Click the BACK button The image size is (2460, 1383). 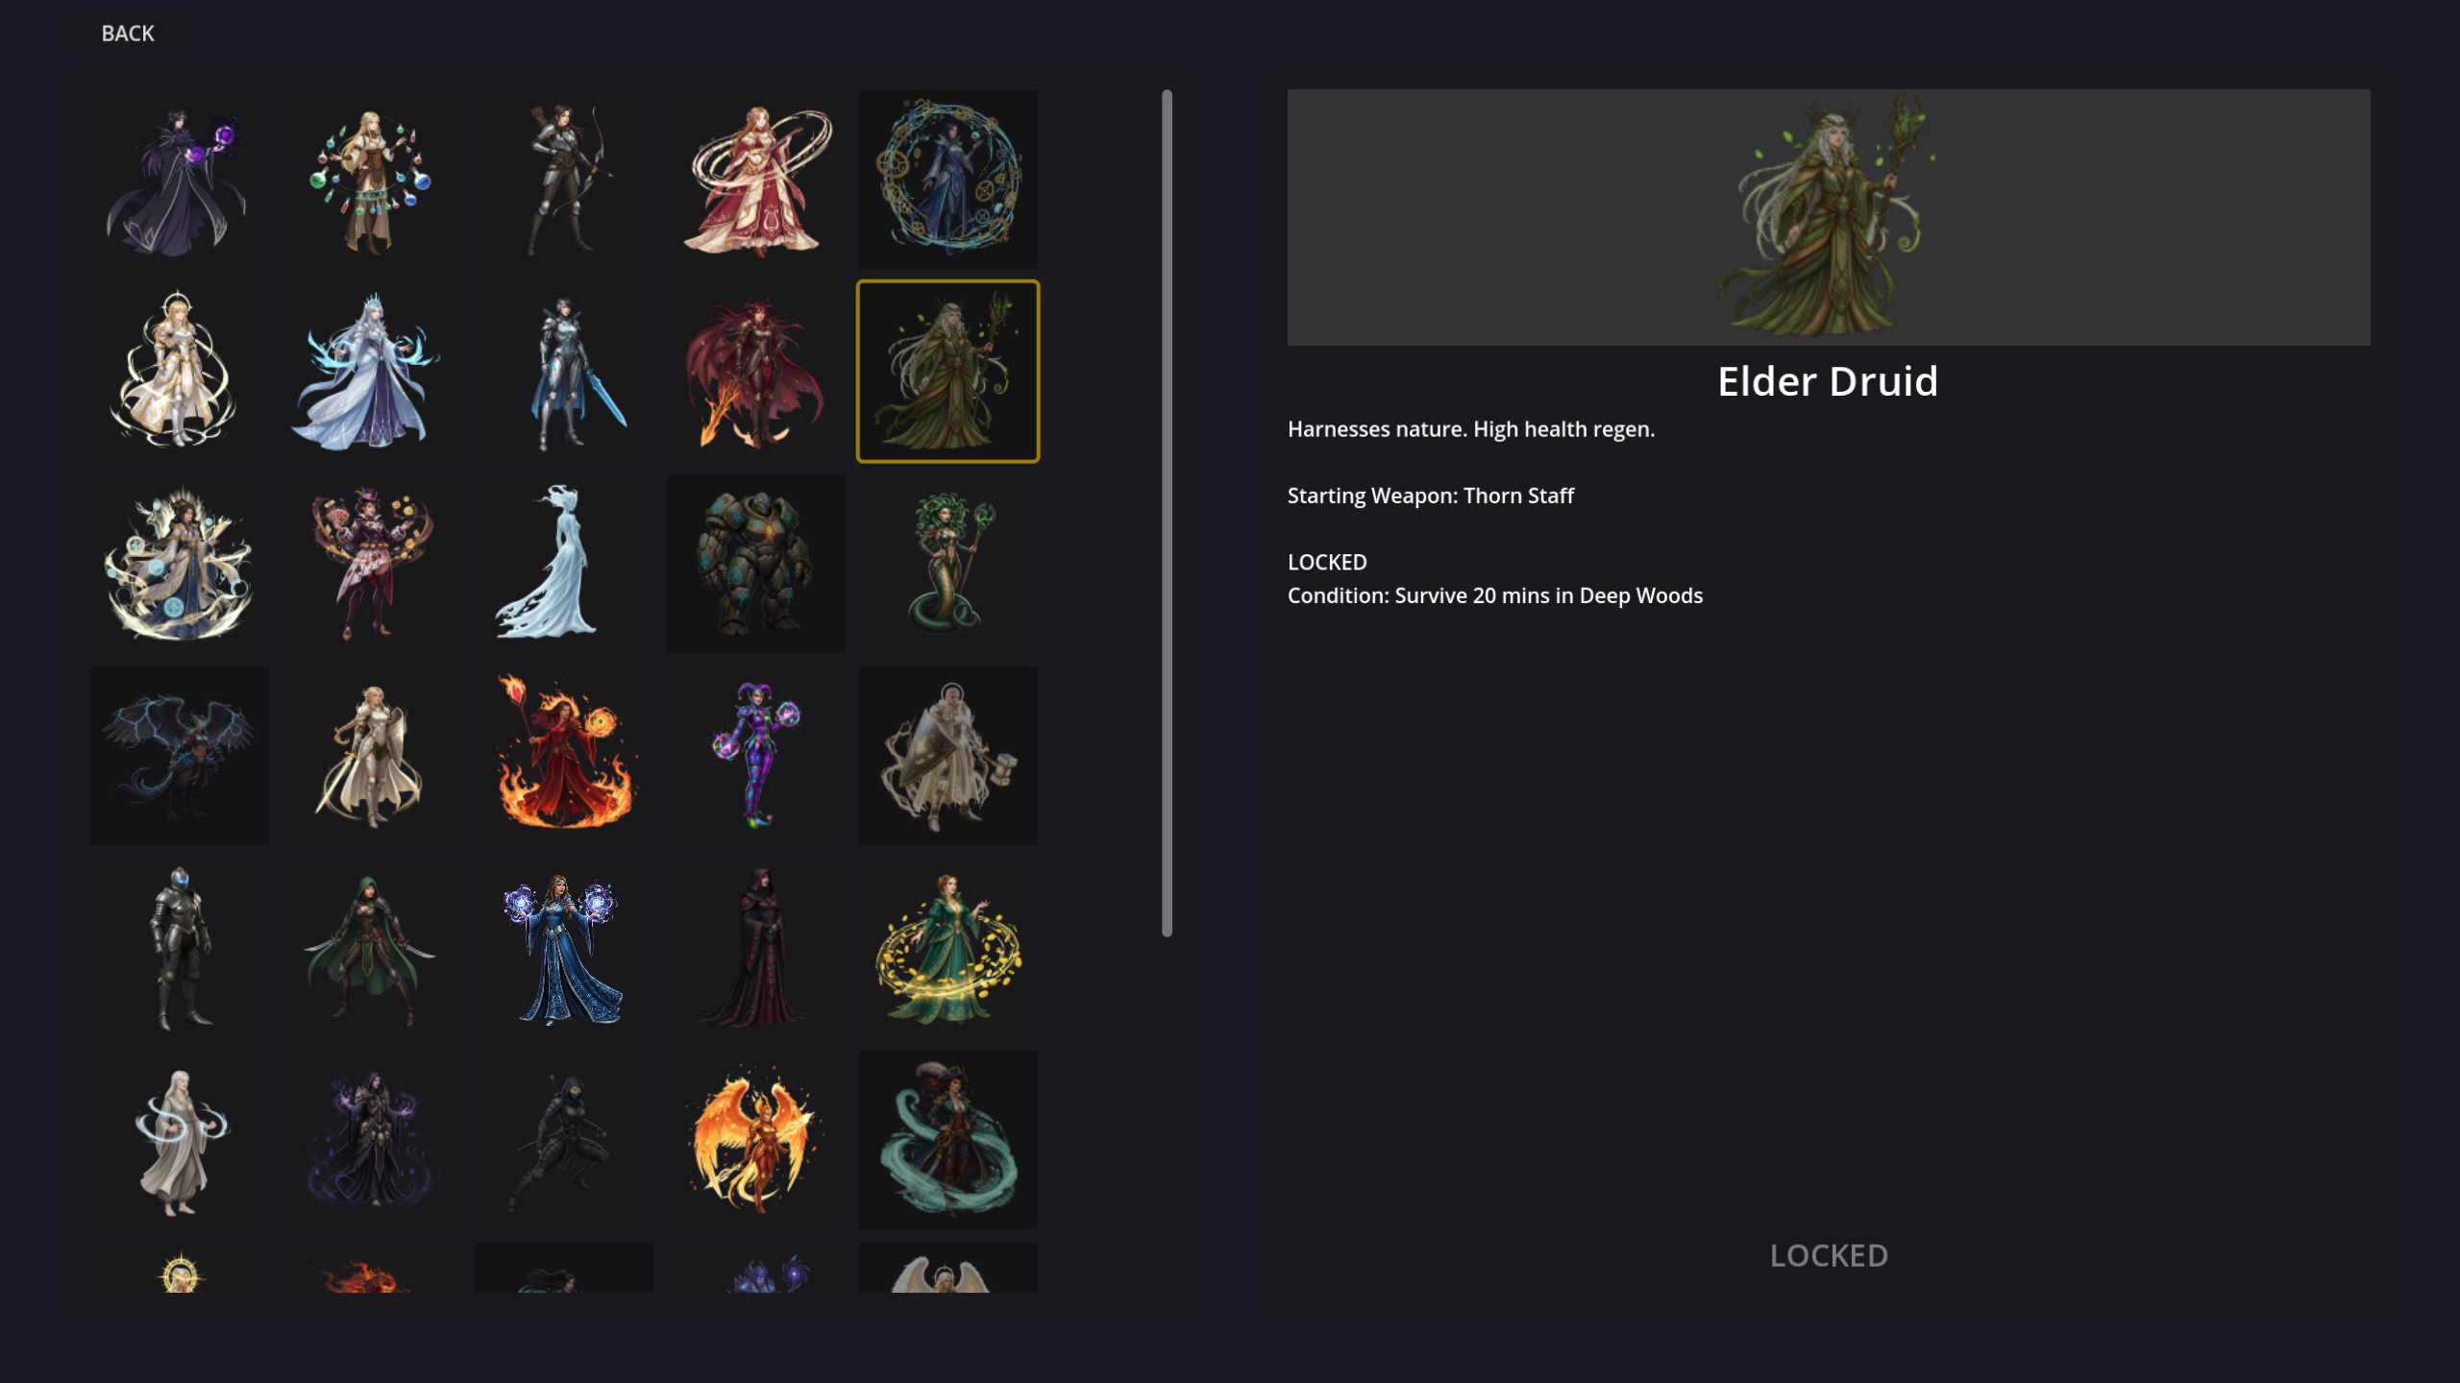pyautogui.click(x=128, y=34)
